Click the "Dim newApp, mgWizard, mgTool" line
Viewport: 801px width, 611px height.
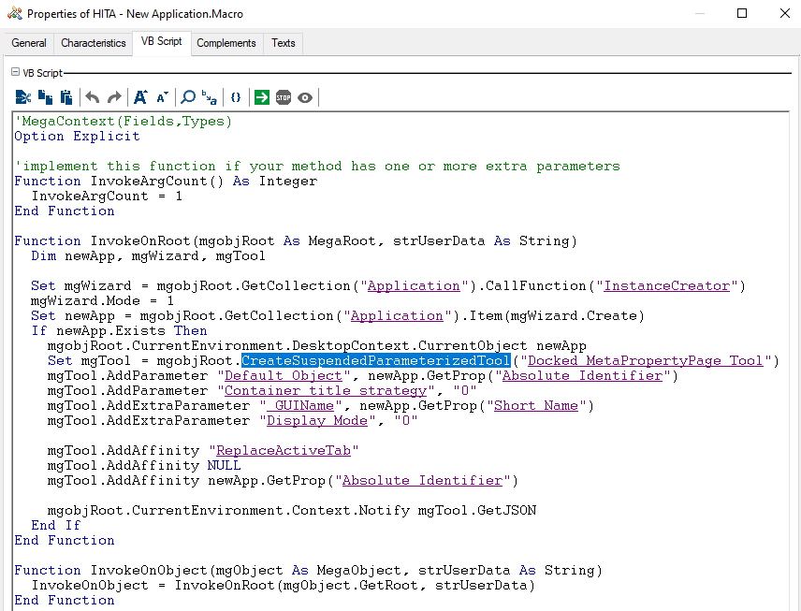pos(148,256)
